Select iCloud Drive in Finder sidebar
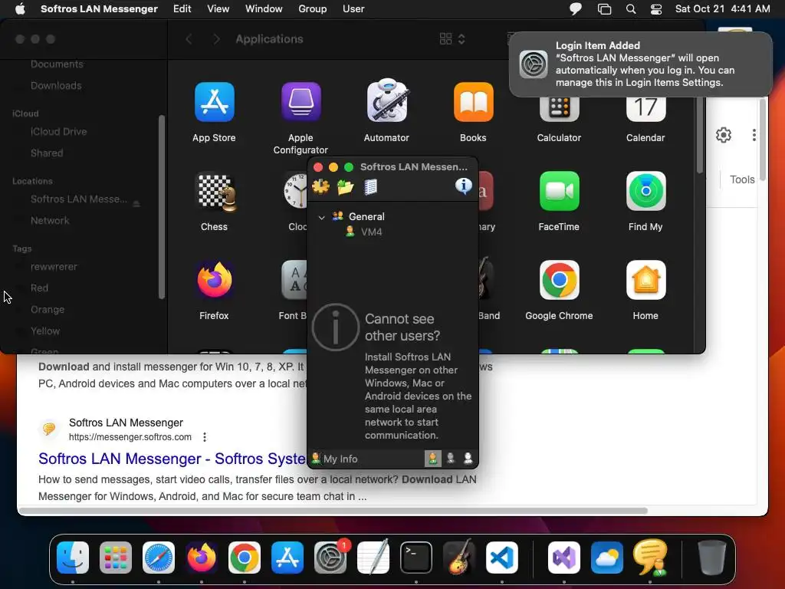Viewport: 785px width, 589px height. pyautogui.click(x=58, y=132)
